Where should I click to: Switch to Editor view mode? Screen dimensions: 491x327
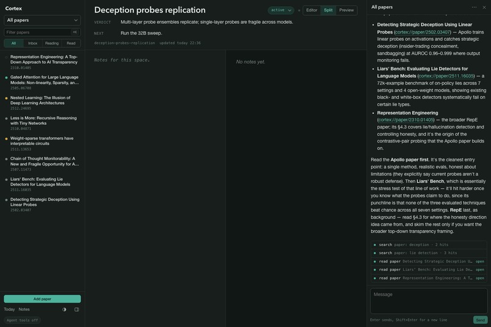coord(311,10)
